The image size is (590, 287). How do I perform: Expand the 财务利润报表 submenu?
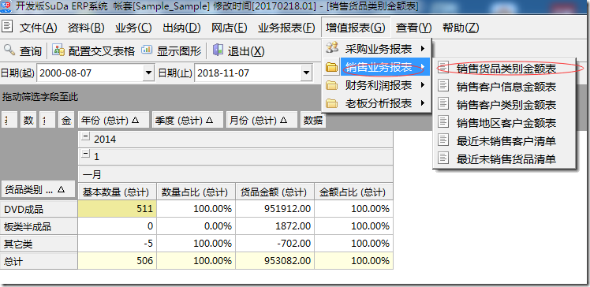376,85
